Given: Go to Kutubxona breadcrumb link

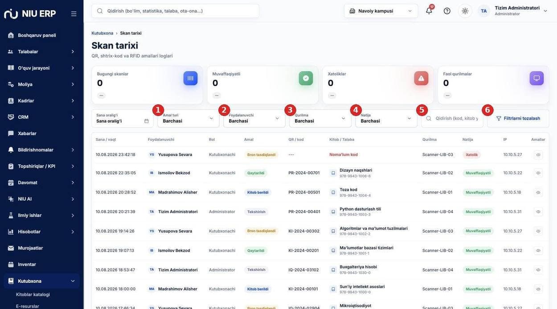Looking at the screenshot, I should (102, 33).
